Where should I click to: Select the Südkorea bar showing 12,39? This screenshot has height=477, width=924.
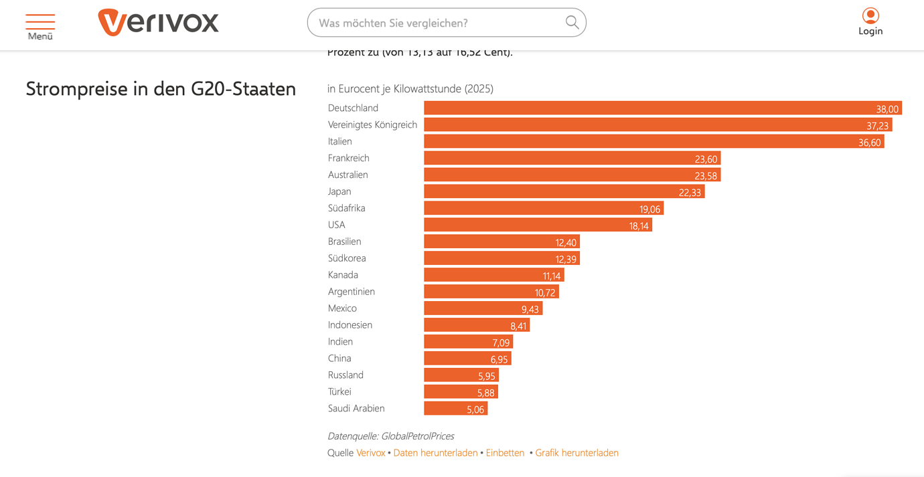point(502,259)
